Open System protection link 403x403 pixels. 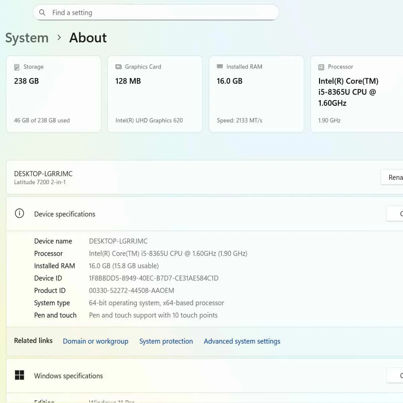(x=166, y=341)
